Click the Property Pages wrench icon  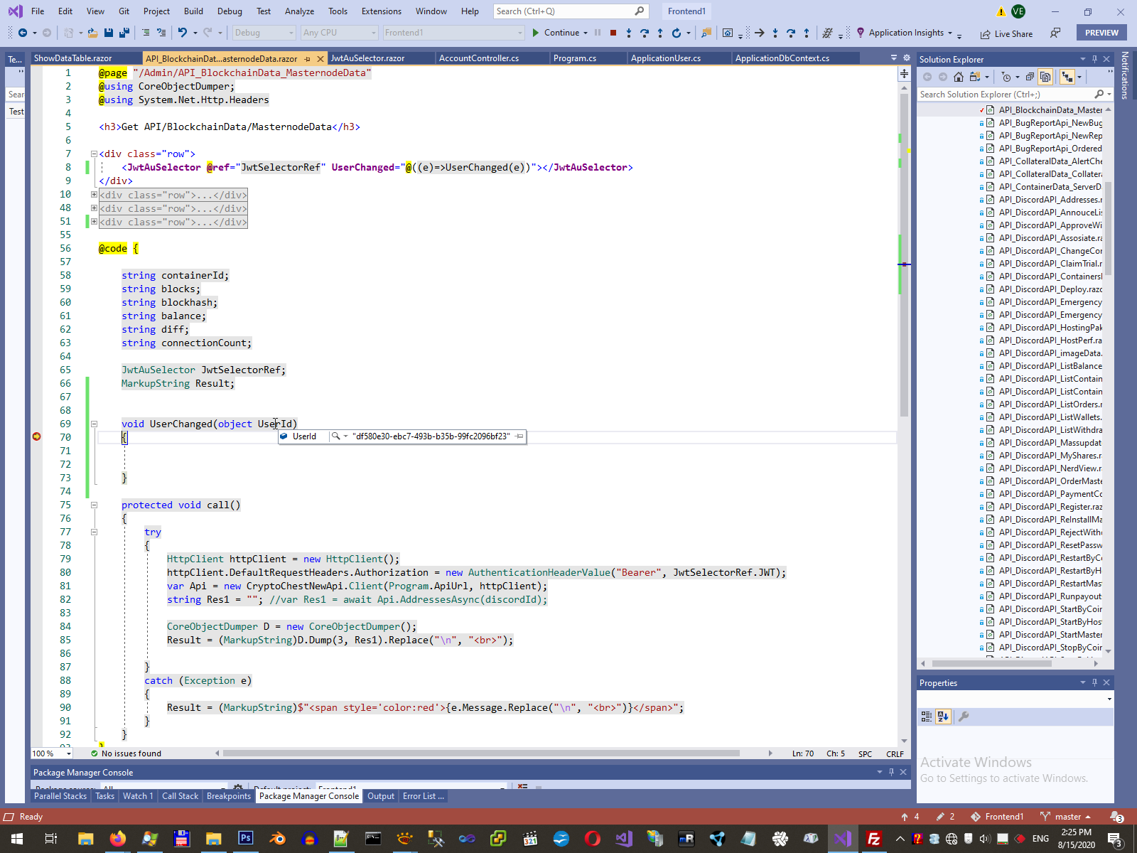(x=964, y=717)
